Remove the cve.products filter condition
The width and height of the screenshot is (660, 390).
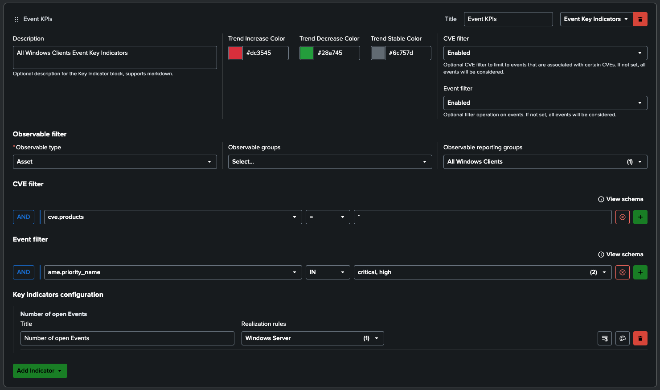(x=623, y=217)
